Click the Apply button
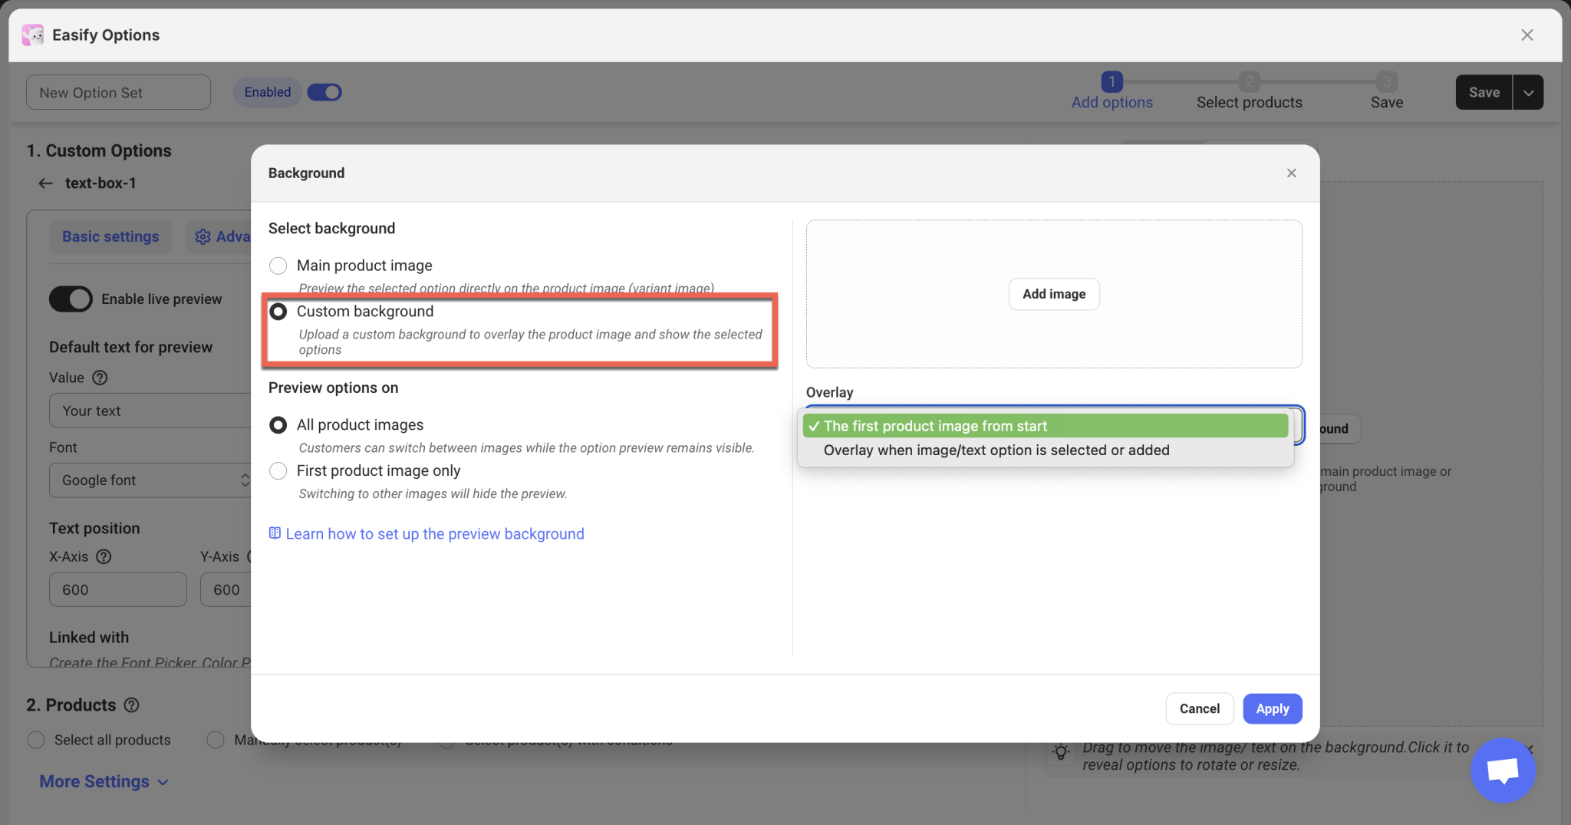 click(1272, 709)
